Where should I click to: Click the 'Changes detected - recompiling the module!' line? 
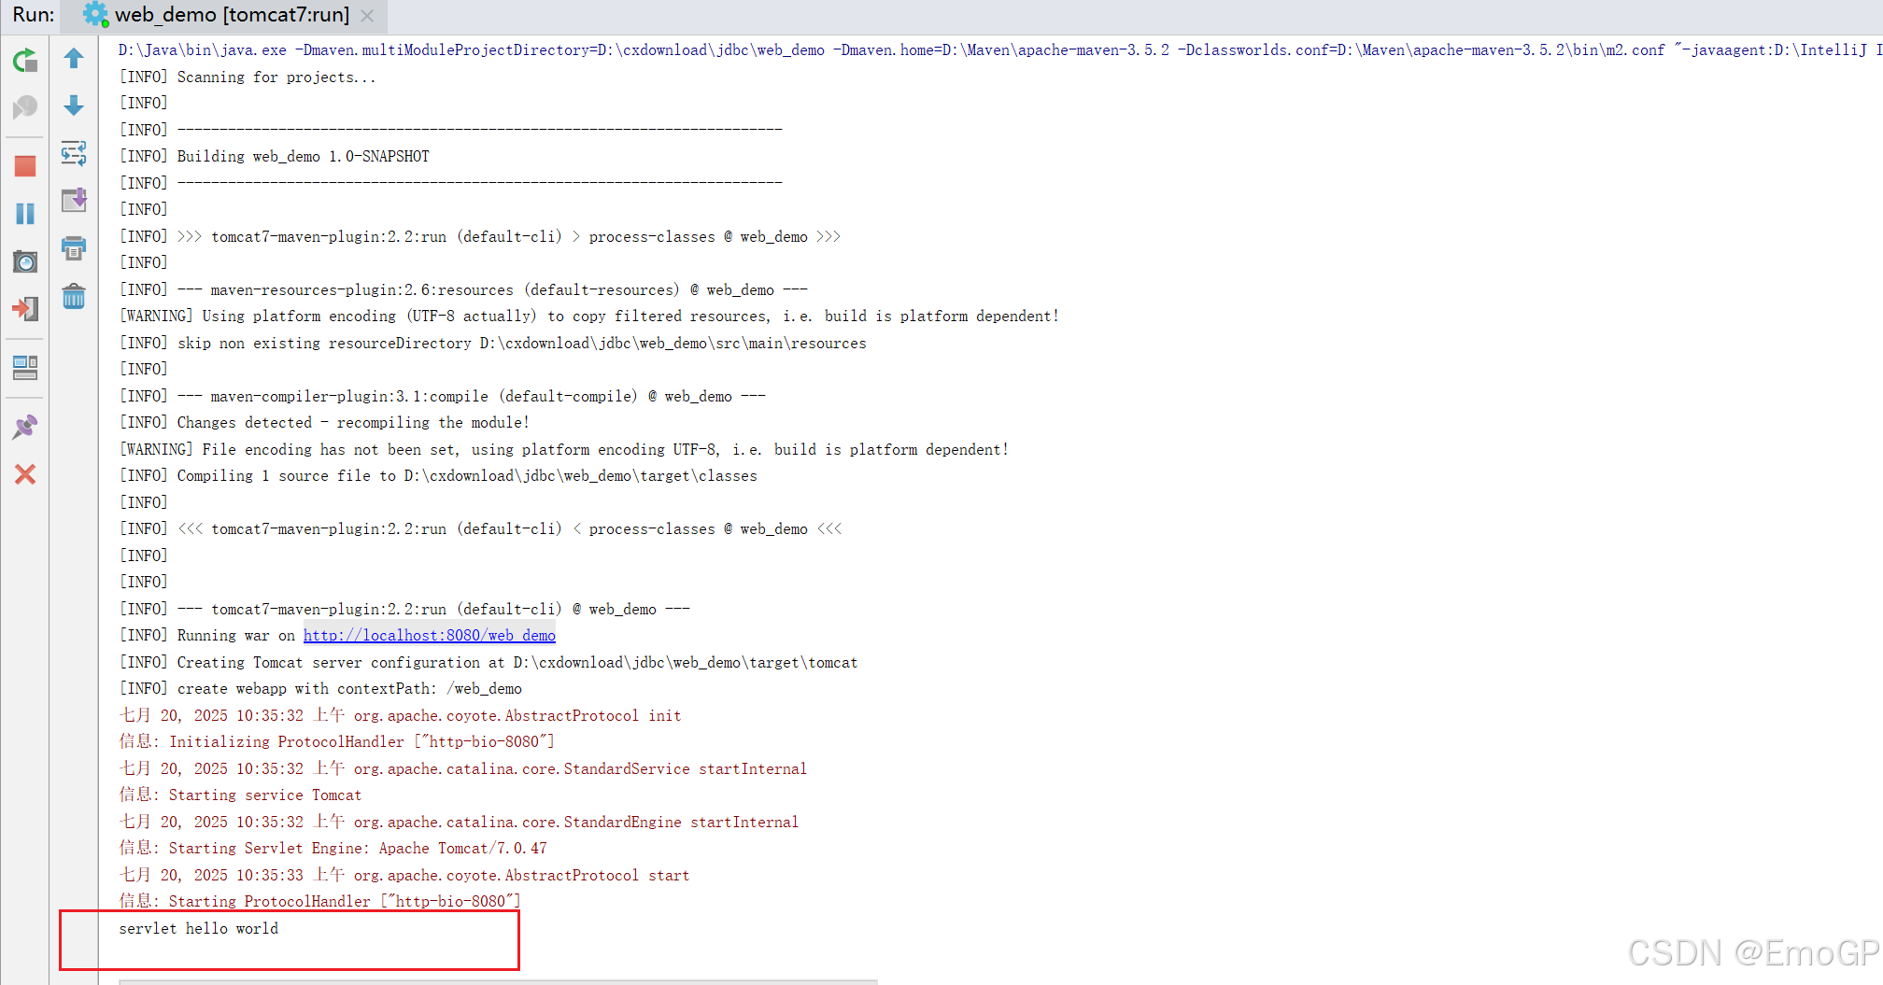pos(324,423)
